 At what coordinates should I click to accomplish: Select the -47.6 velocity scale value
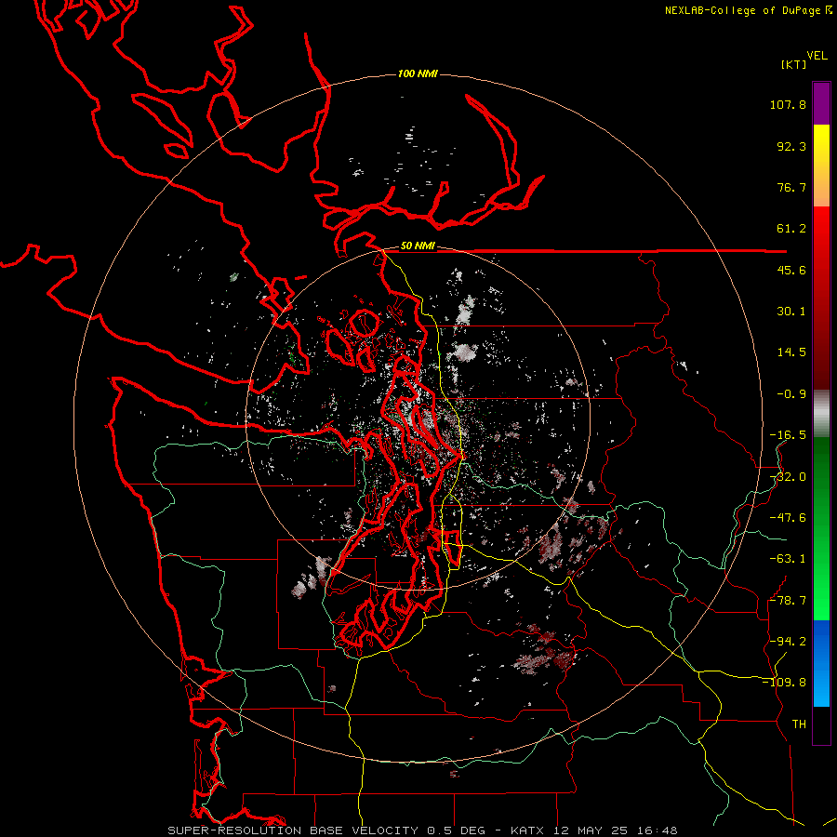click(788, 518)
